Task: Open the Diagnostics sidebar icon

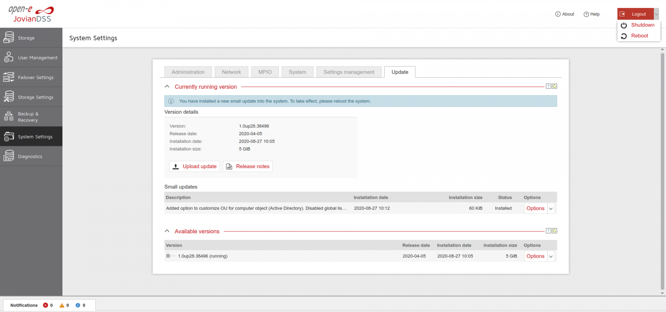Action: (9, 156)
